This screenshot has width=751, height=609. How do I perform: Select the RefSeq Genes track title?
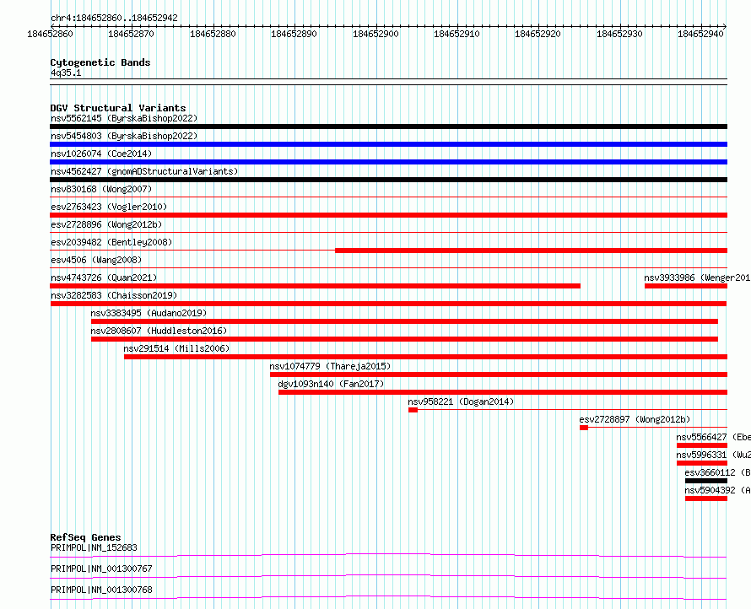pos(85,537)
